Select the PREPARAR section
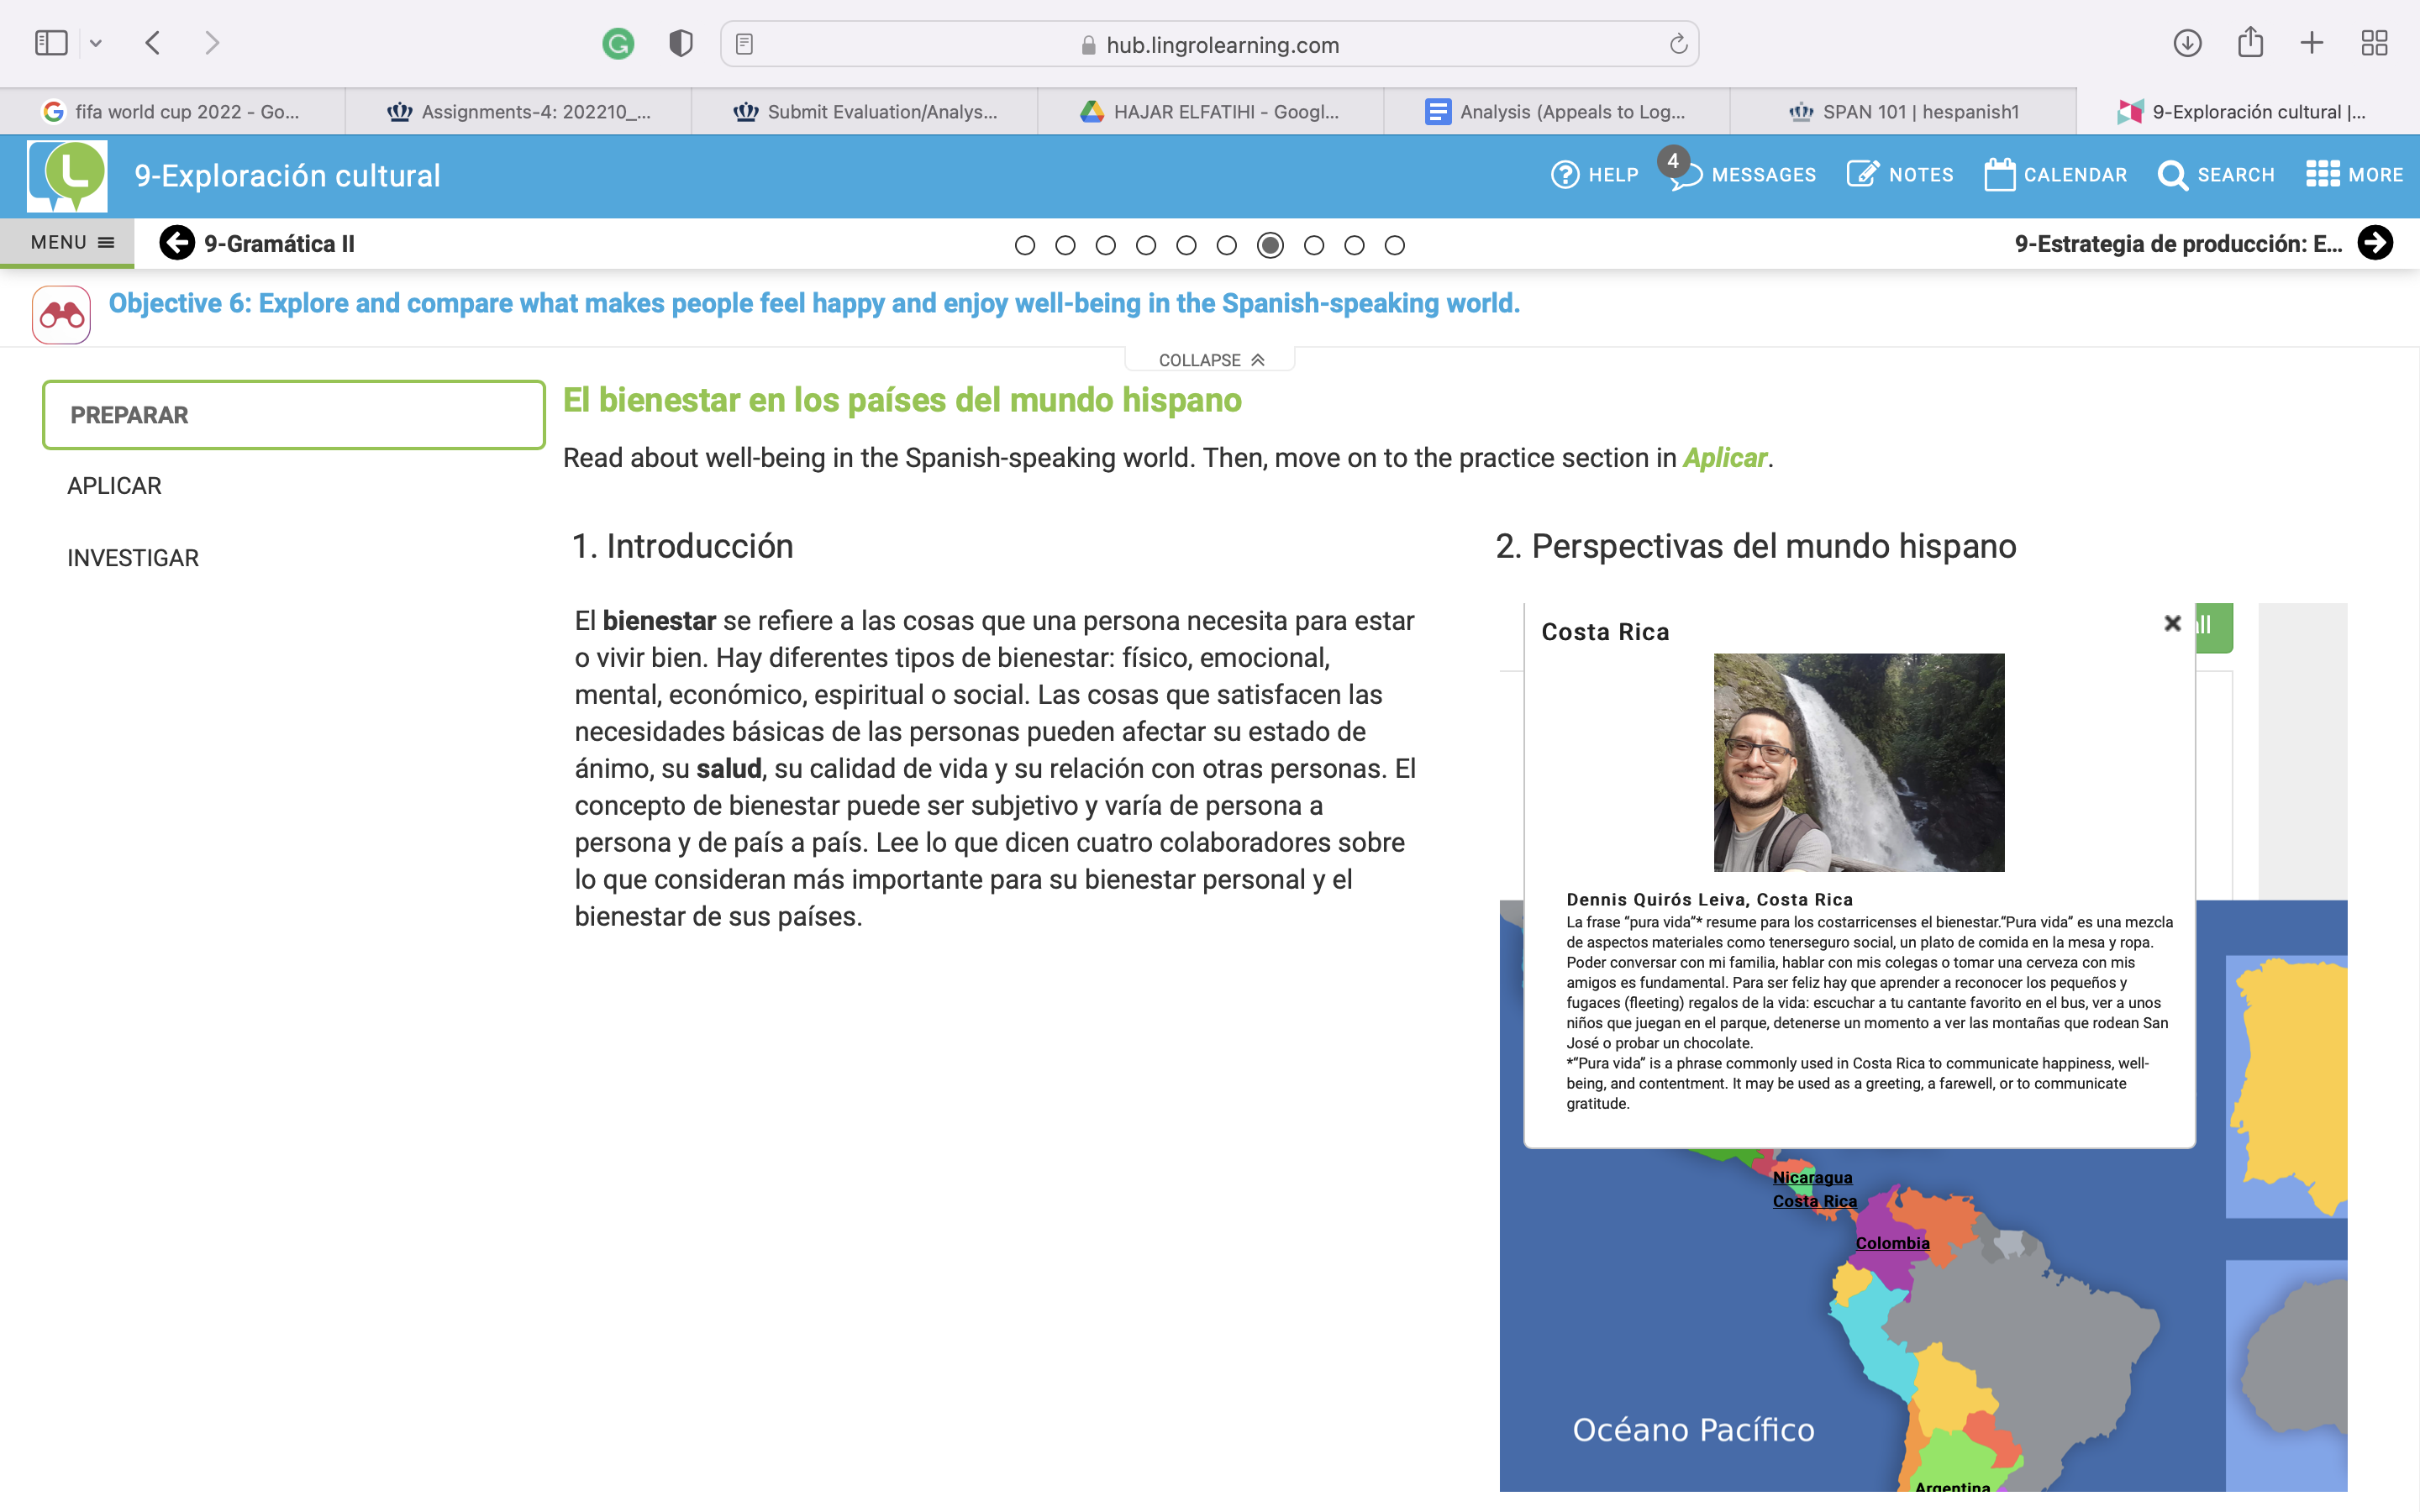The image size is (2420, 1512). tap(293, 415)
